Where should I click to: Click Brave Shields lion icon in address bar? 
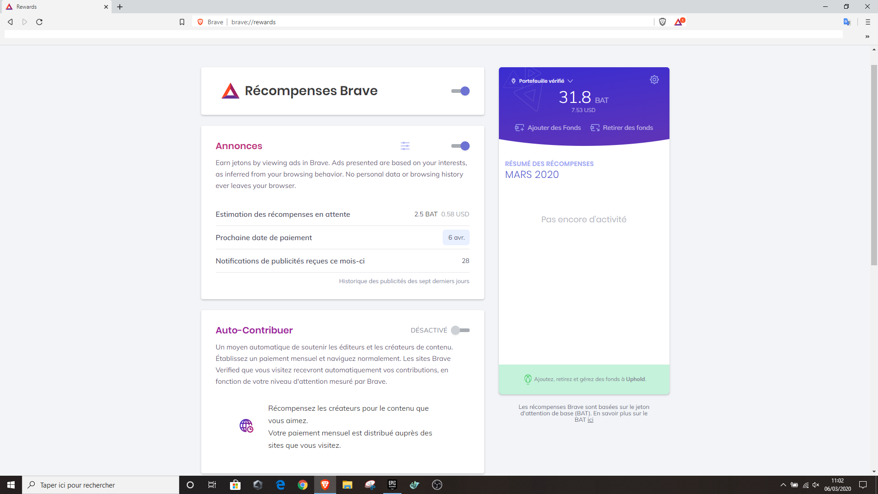(662, 22)
